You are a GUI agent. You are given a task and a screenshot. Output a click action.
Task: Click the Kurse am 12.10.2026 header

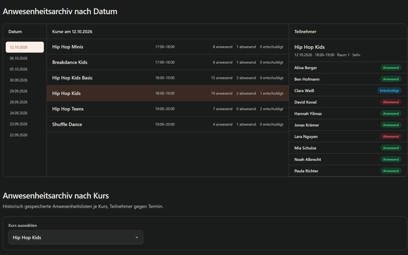(x=72, y=31)
